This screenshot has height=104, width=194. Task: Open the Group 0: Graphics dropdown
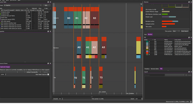click(23, 5)
